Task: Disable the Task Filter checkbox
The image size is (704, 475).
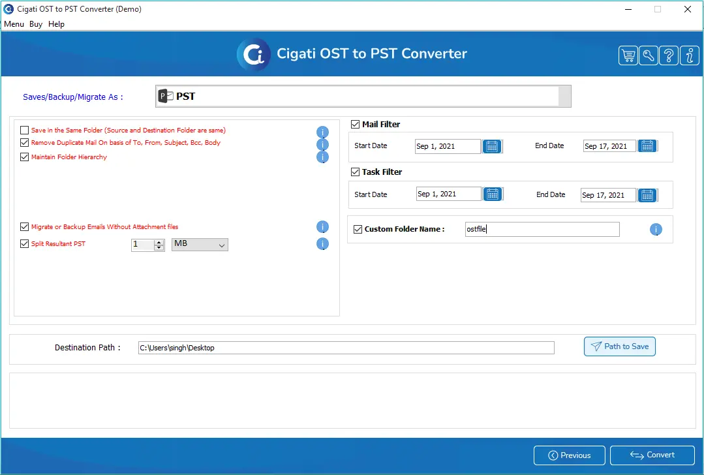Action: [x=356, y=172]
